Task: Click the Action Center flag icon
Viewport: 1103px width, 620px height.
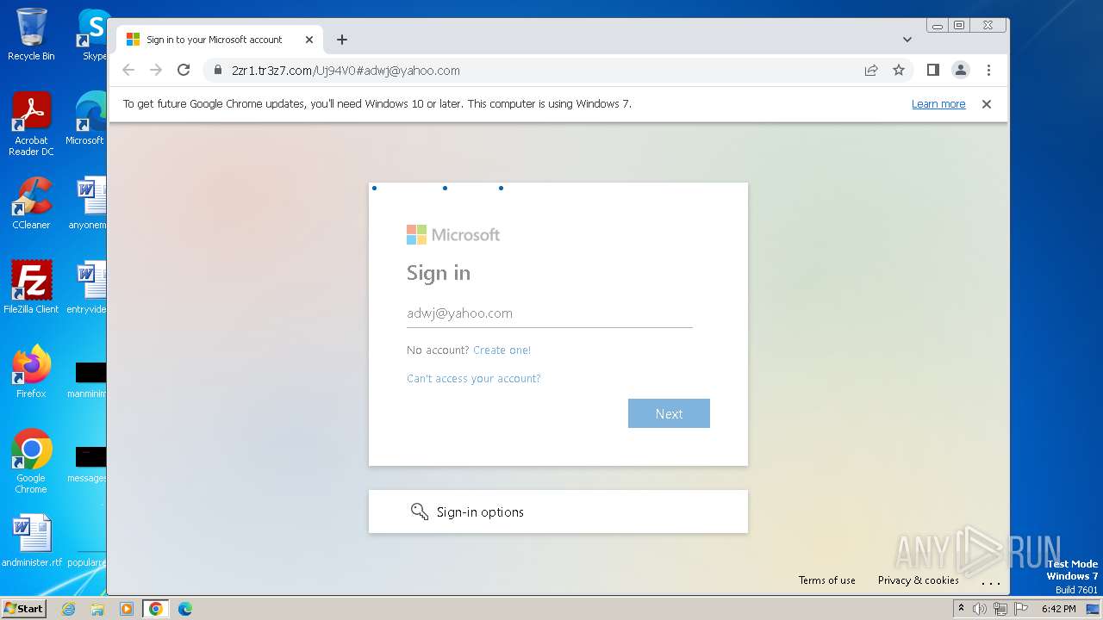Action: pos(1021,609)
